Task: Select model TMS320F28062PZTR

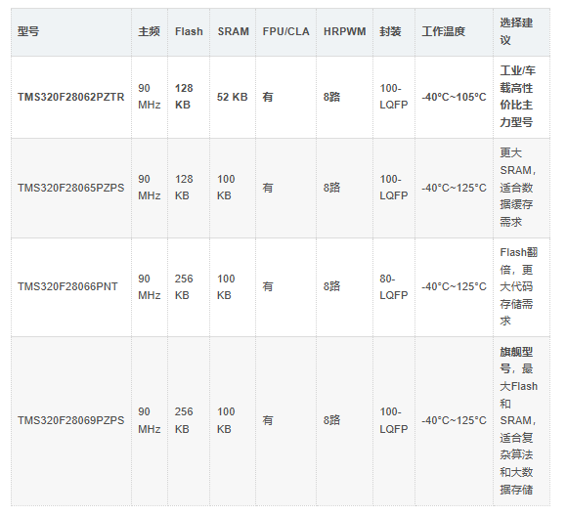Action: (70, 97)
